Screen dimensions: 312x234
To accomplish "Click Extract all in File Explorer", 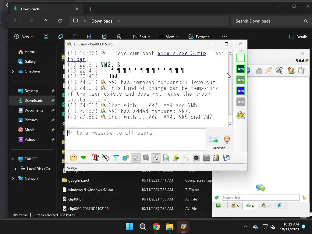I will pos(200,37).
